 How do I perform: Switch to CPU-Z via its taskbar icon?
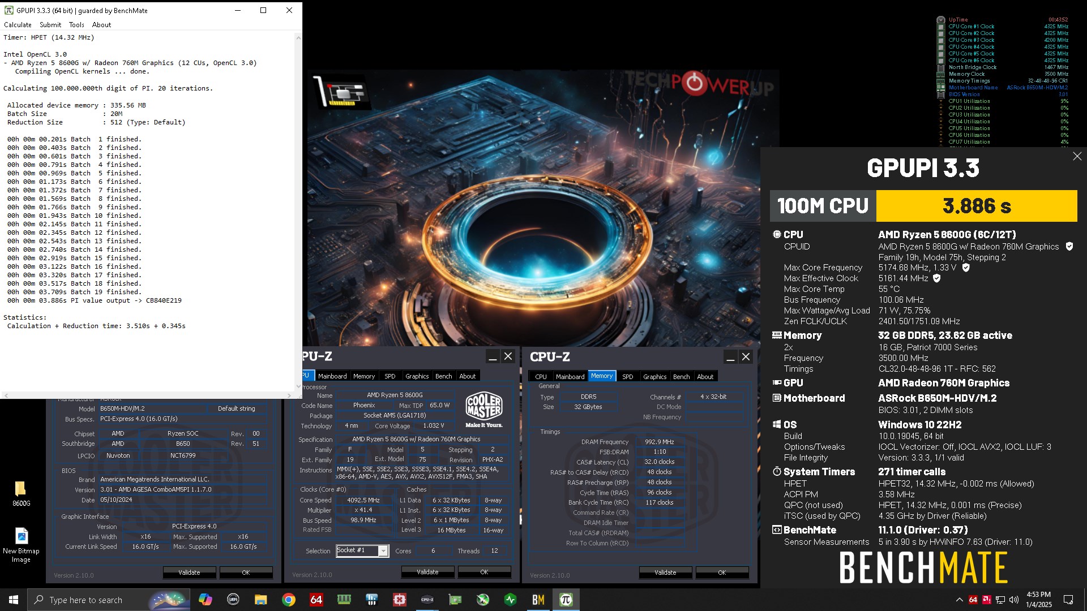(427, 600)
